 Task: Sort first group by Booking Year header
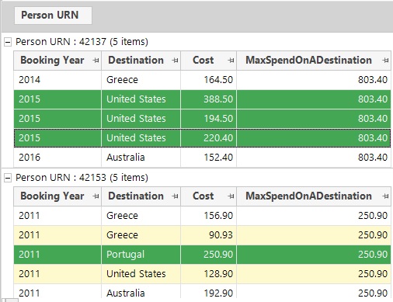(52, 61)
